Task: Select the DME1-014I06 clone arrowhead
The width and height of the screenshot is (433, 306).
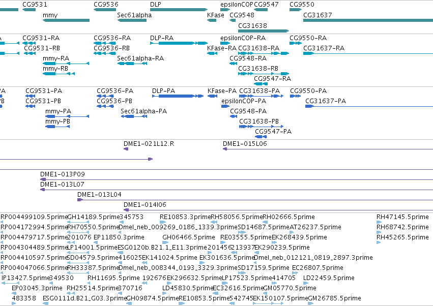Action: point(126,210)
